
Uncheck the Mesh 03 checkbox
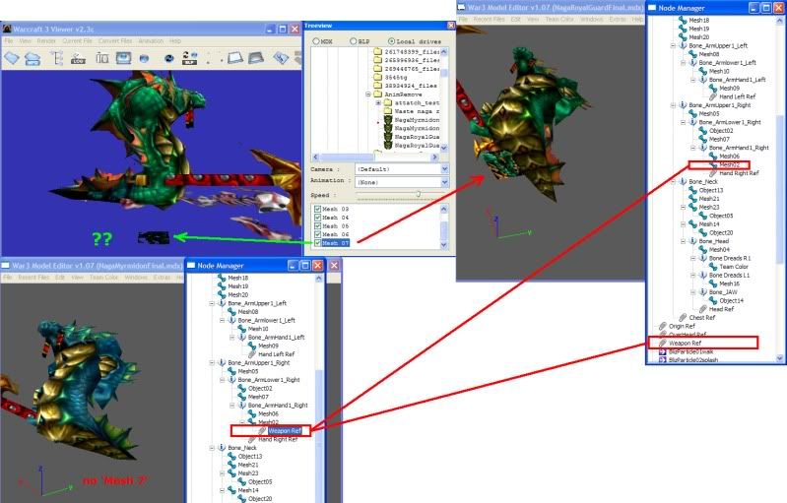pyautogui.click(x=317, y=209)
